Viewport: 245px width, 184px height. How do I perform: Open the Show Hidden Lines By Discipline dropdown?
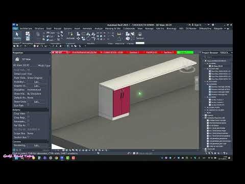point(37,94)
